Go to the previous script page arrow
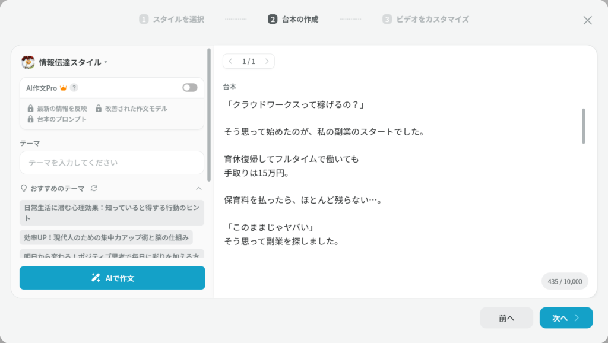 (x=230, y=61)
